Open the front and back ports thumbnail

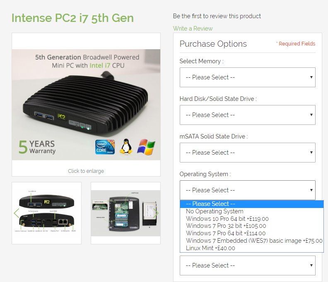[46, 213]
